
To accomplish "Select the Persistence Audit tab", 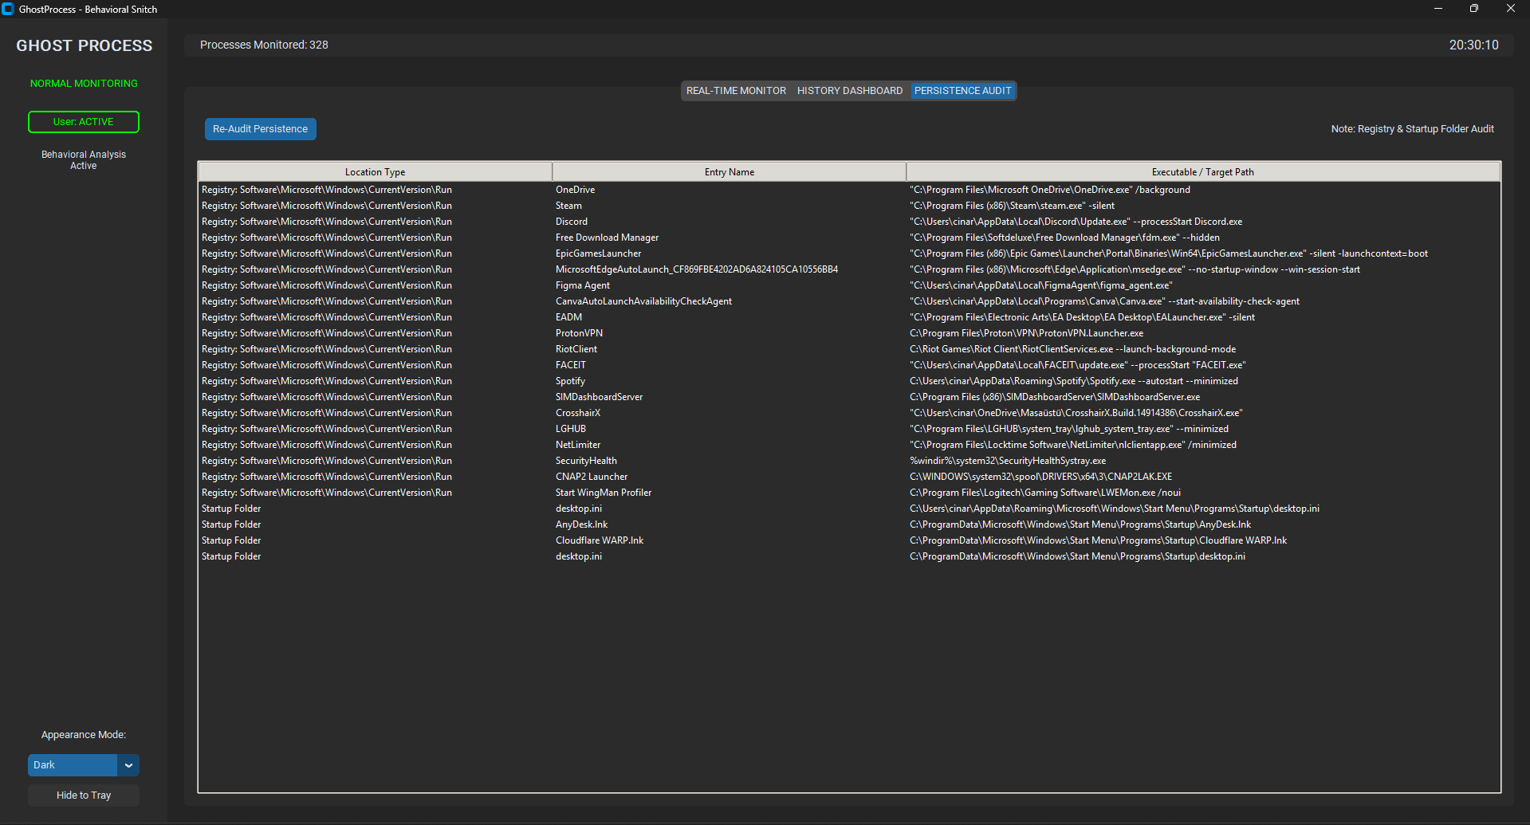I will [x=962, y=91].
